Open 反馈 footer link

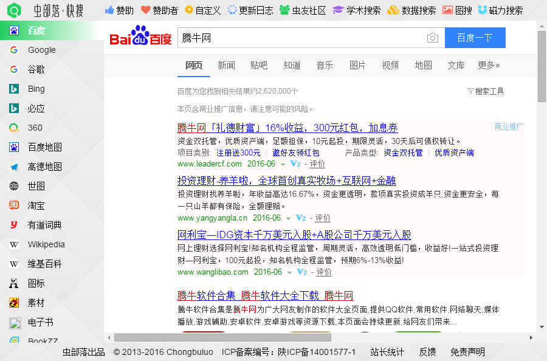(x=427, y=352)
